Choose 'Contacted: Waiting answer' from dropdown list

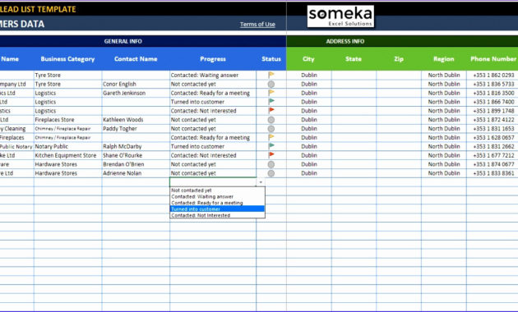[x=217, y=196]
